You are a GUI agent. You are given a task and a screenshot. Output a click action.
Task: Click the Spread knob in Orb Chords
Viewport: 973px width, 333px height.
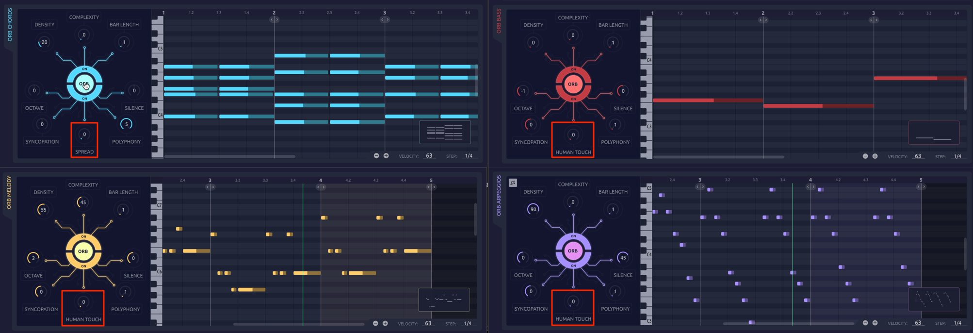(x=84, y=134)
